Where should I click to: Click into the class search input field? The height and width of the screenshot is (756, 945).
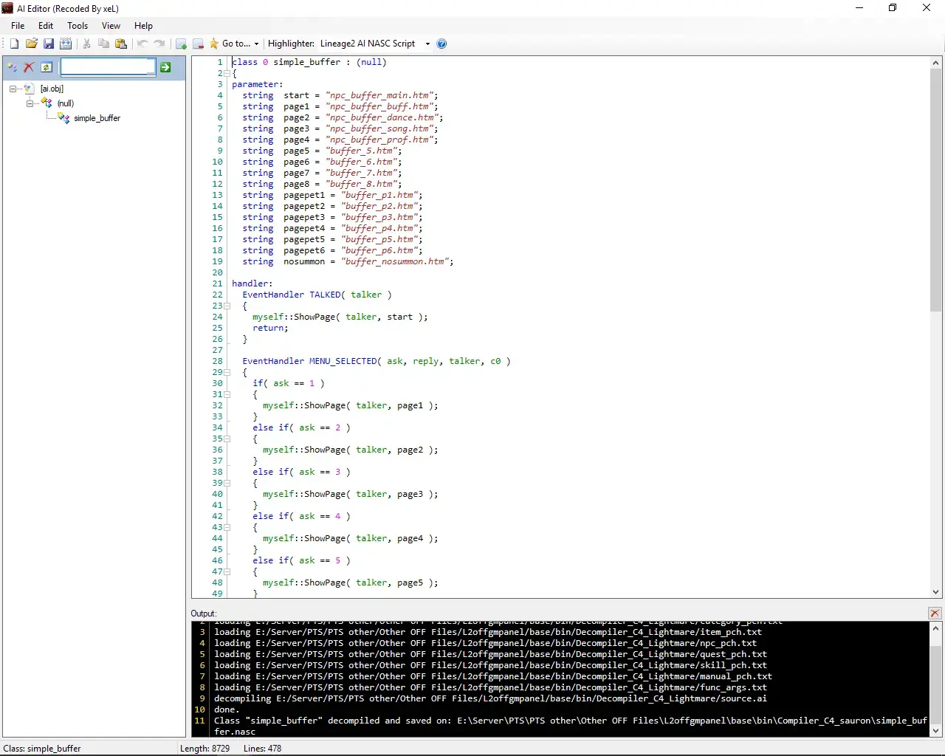coord(108,67)
